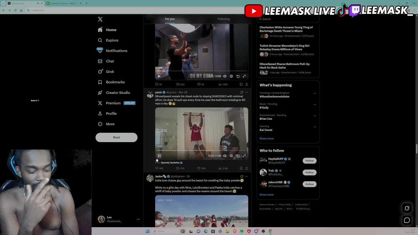Mute the pull-ups video volume
418x235 pixels.
tap(225, 156)
